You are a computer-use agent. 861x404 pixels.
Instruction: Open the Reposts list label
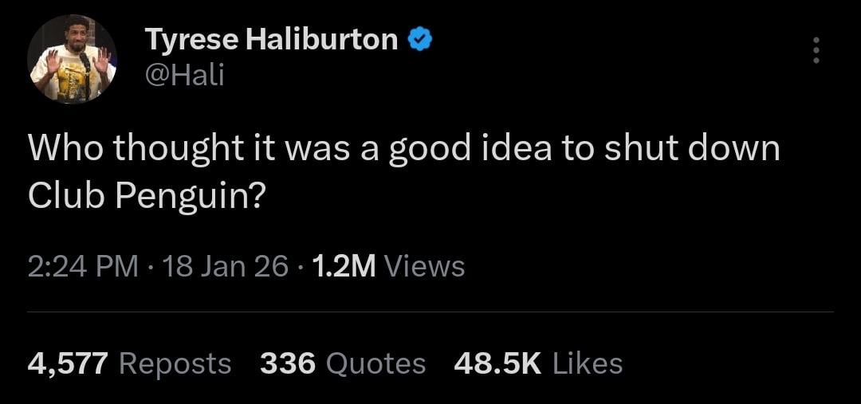[x=175, y=363]
